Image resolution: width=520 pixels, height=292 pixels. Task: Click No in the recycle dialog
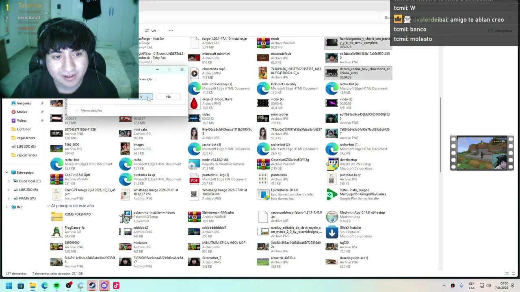pyautogui.click(x=168, y=97)
